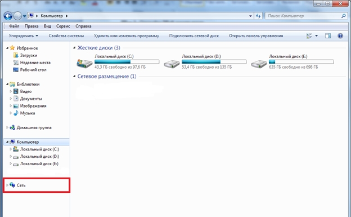This screenshot has width=351, height=217.
Task: Click the Help question mark icon
Action: click(340, 36)
